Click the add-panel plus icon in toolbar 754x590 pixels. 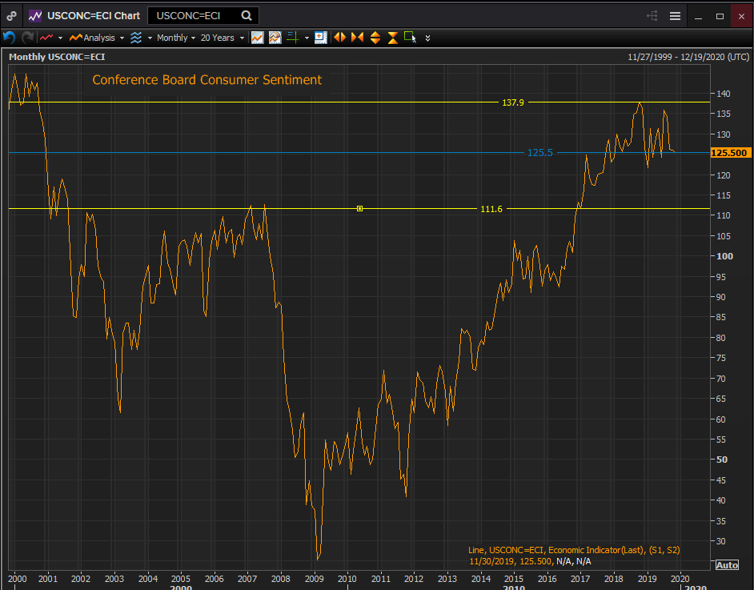pos(321,38)
